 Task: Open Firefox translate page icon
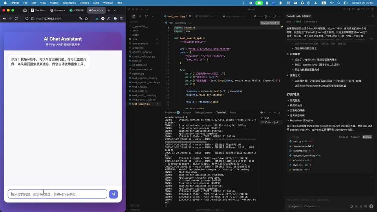81,18
